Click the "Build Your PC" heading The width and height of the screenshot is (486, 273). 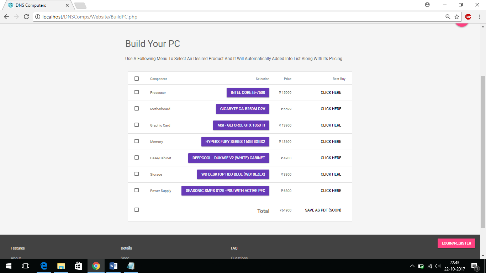coord(153,44)
